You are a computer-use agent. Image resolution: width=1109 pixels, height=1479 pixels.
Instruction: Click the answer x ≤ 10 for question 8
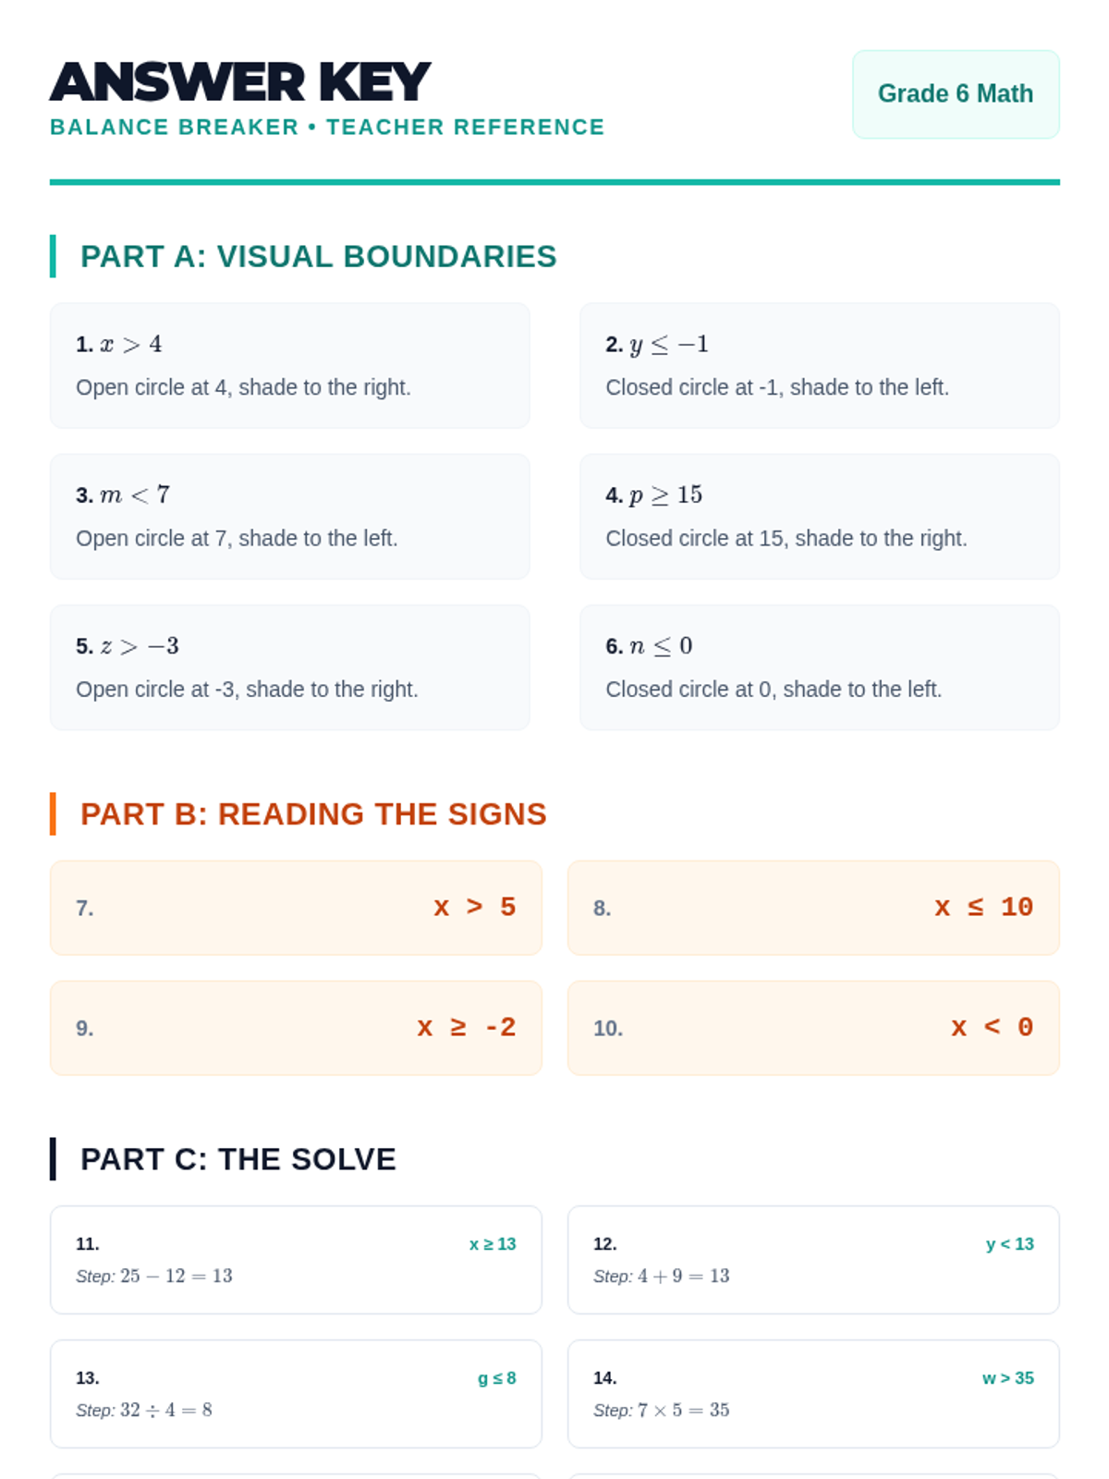983,908
